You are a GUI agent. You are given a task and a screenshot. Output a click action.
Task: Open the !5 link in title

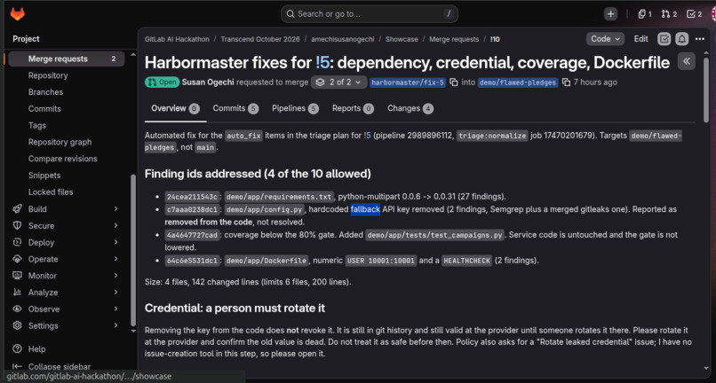click(322, 62)
